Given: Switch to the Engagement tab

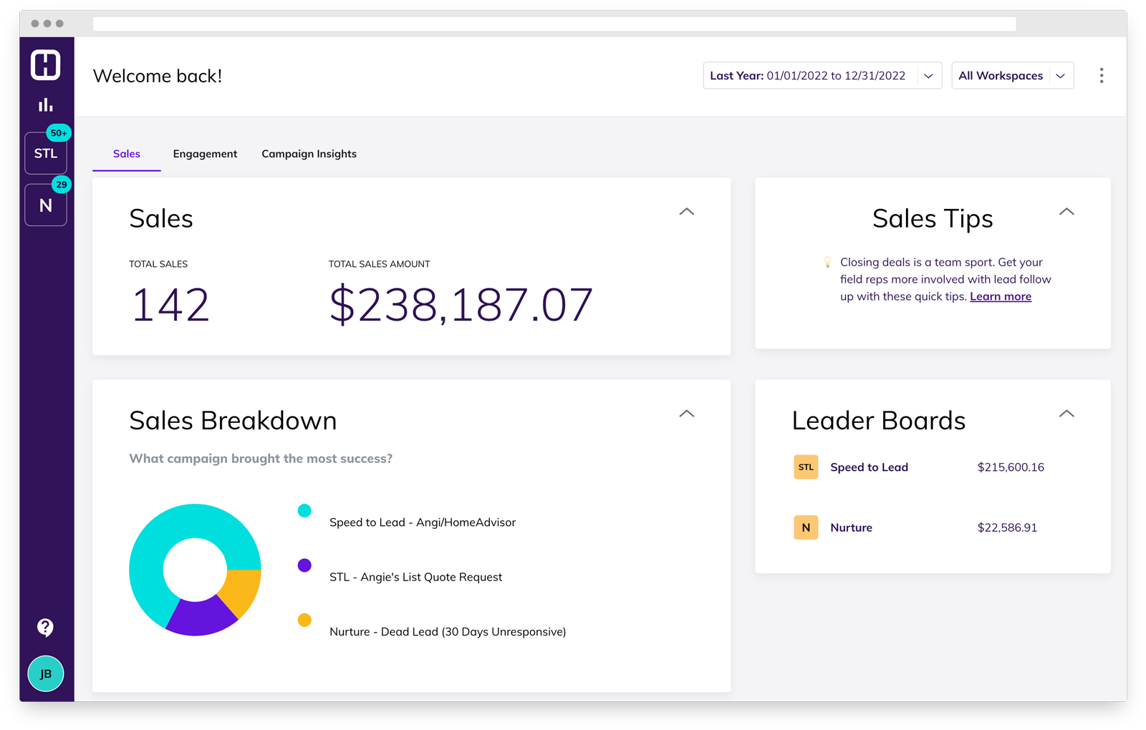Looking at the screenshot, I should [205, 154].
